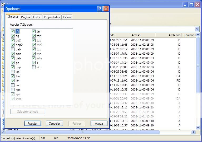The image size is (202, 142).
Task: Click the 7z application icon in main window title bar
Action: click(3, 4)
